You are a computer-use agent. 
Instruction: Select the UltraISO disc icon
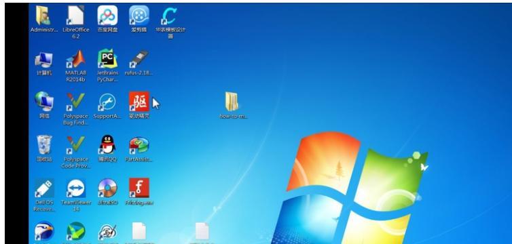(107, 188)
